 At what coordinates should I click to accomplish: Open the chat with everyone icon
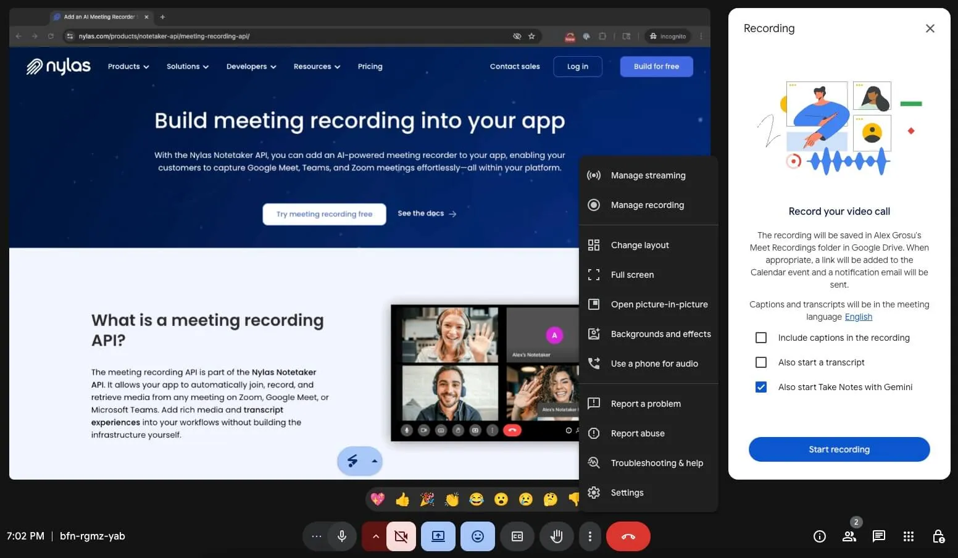click(879, 536)
